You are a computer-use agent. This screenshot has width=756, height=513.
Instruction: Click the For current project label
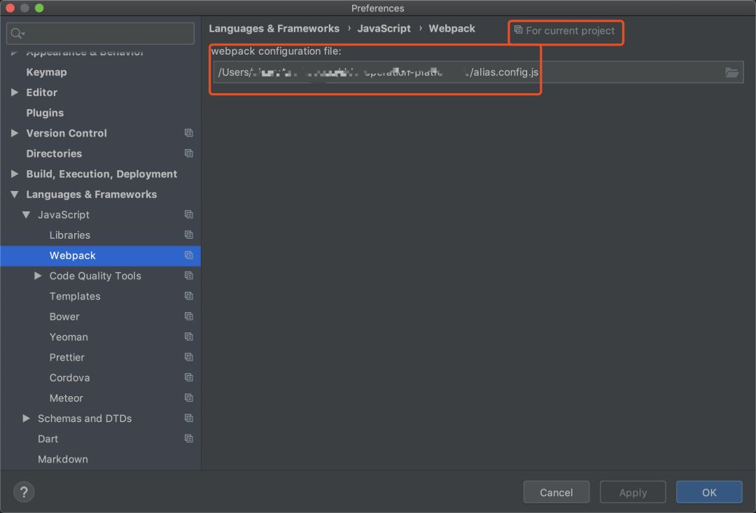[x=570, y=31]
